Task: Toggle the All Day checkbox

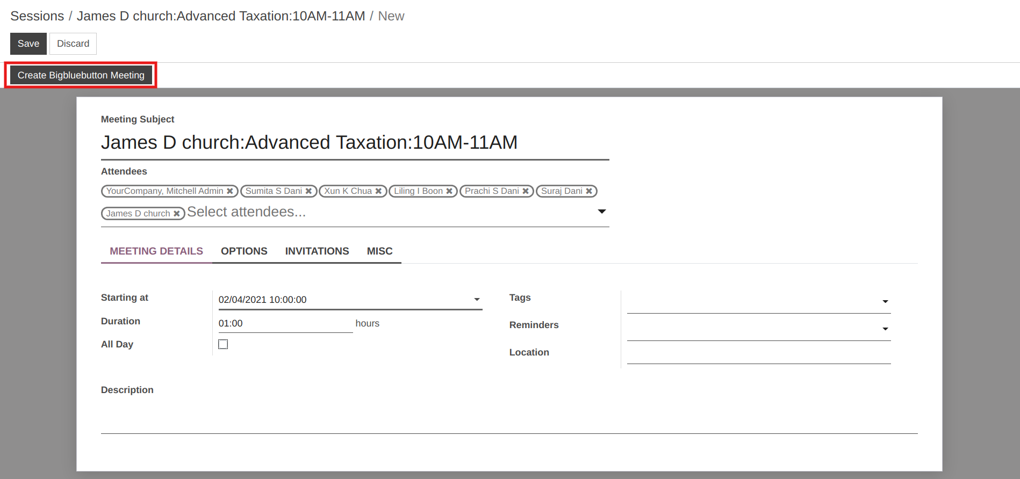Action: 223,344
